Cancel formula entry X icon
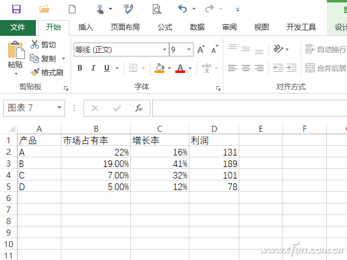This screenshot has width=347, height=260. coord(95,108)
